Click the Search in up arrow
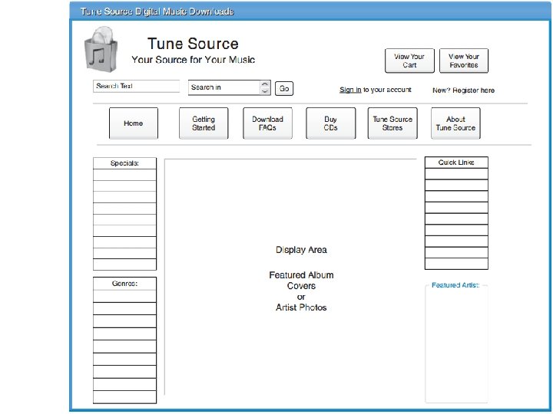553x414 pixels. [x=265, y=84]
